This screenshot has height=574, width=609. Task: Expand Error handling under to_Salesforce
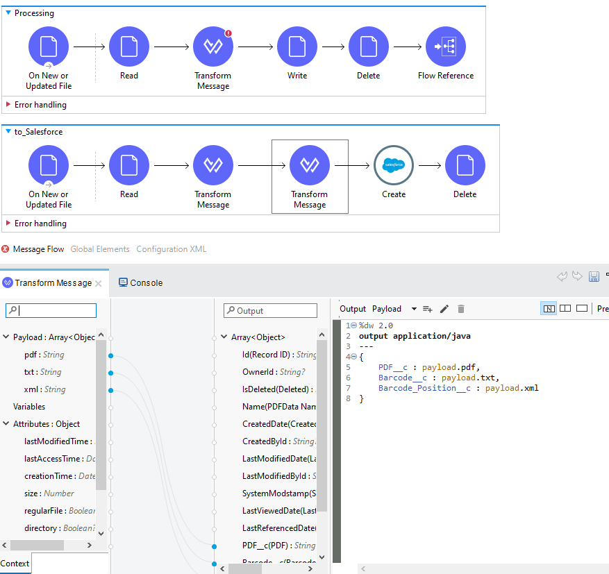pos(8,223)
